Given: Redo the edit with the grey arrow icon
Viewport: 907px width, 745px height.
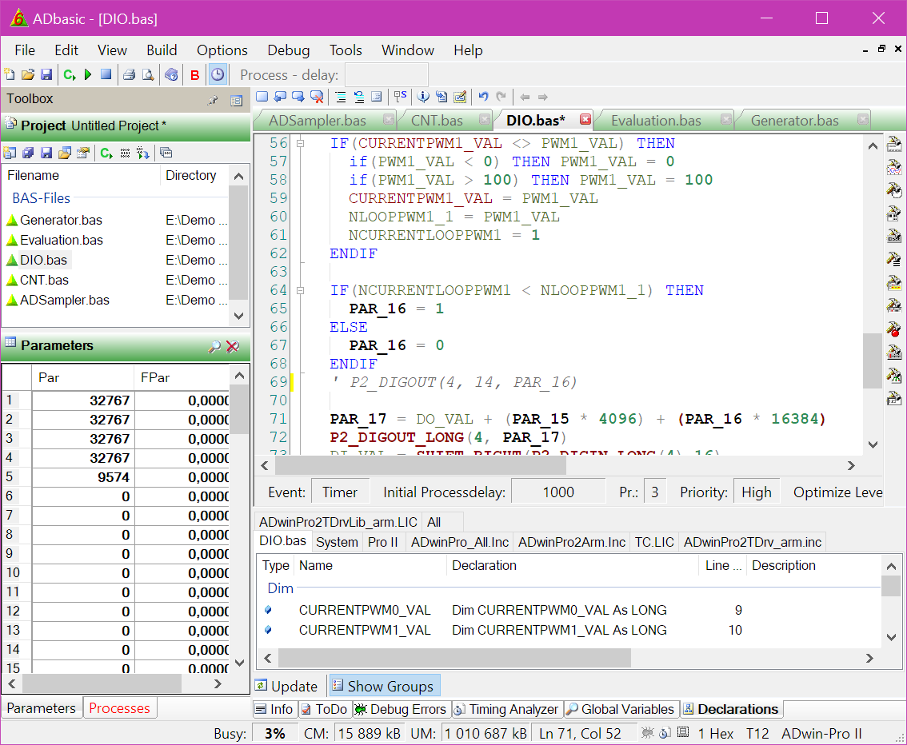Looking at the screenshot, I should [501, 97].
